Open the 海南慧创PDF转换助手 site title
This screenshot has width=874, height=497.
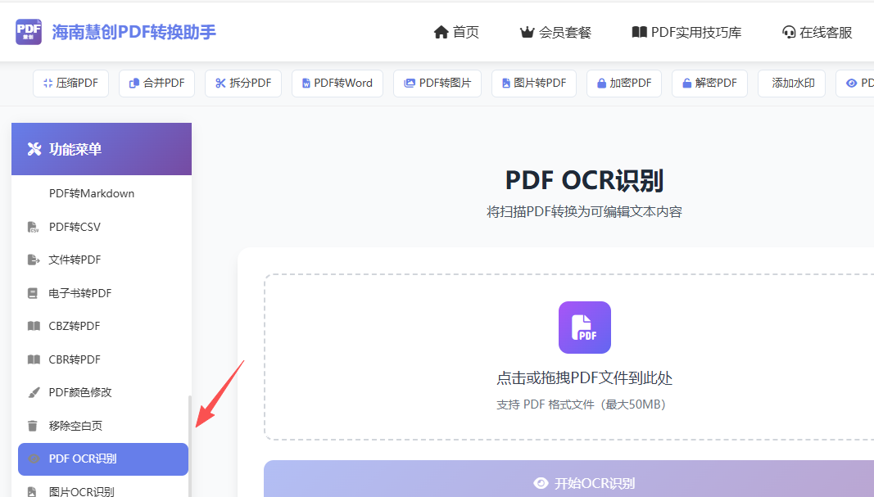134,32
